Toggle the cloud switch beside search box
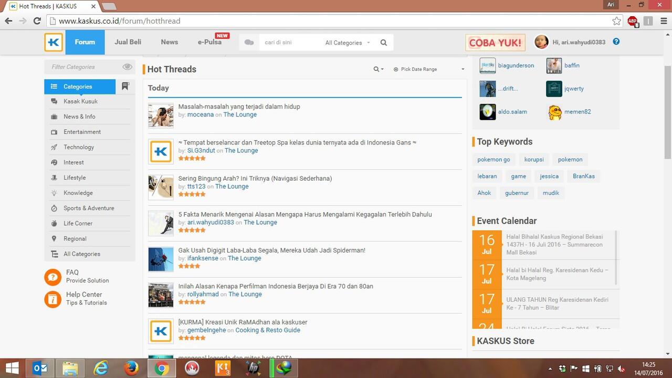The image size is (672, 378). [x=249, y=43]
